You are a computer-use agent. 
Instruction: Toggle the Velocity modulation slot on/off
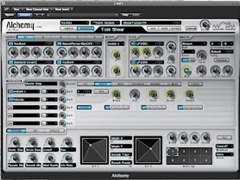[x=10, y=100]
